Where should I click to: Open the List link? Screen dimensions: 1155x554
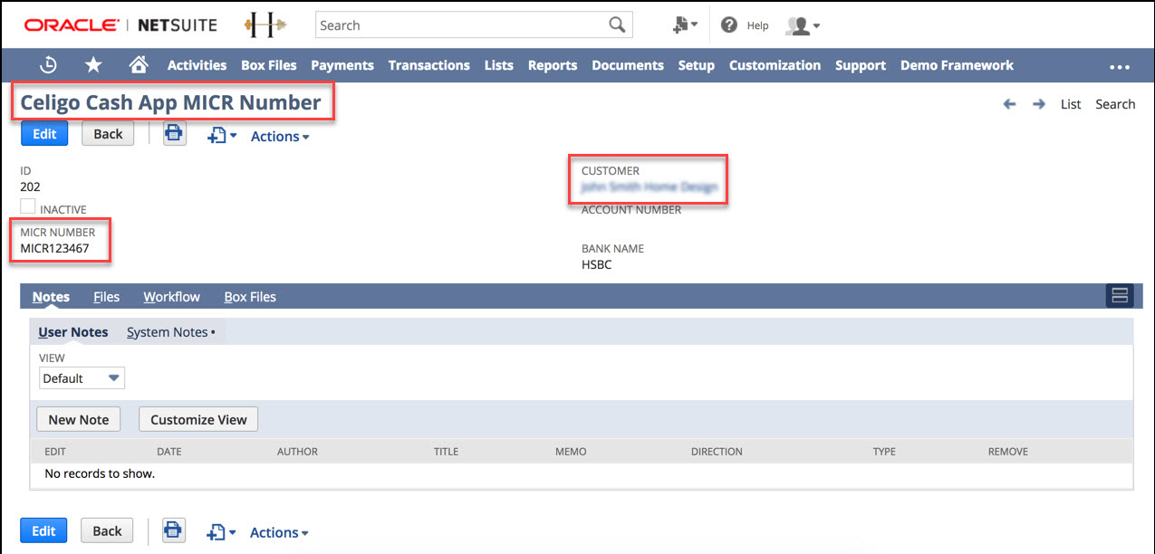[x=1071, y=104]
